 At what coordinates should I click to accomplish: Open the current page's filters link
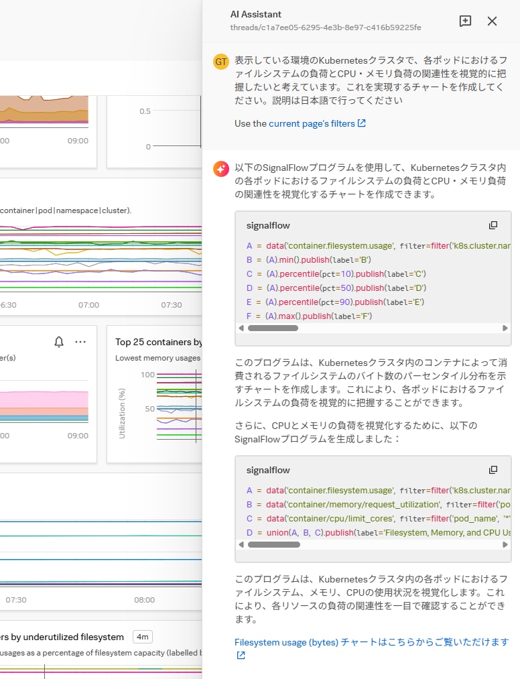tap(312, 123)
